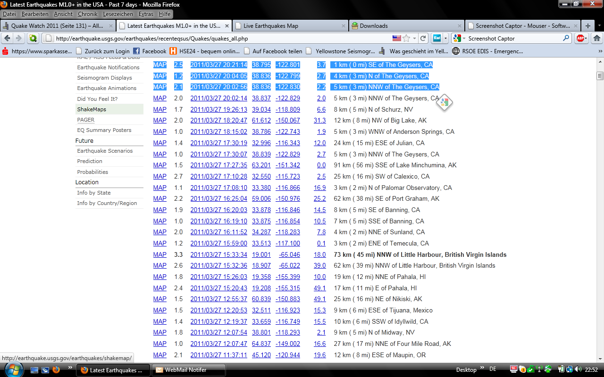604x377 pixels.
Task: Expand the bookmarks overflow chevron
Action: 600,50
